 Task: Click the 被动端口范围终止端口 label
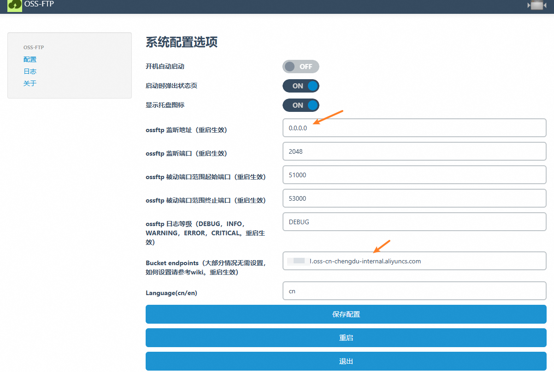point(206,200)
